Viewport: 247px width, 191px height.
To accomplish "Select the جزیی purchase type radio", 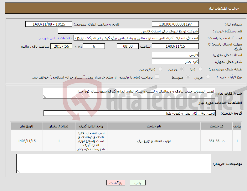I will click(208, 77).
